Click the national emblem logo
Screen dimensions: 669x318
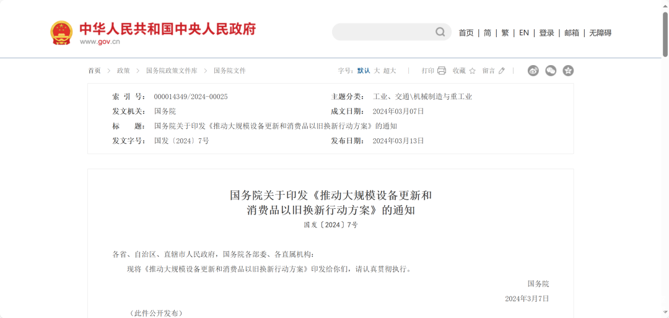click(x=61, y=33)
